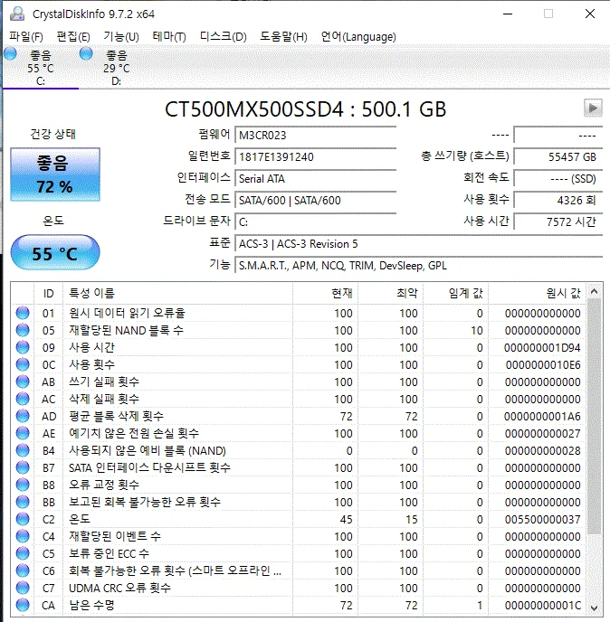Click status orb of attribute AD row
The height and width of the screenshot is (622, 610).
23,416
